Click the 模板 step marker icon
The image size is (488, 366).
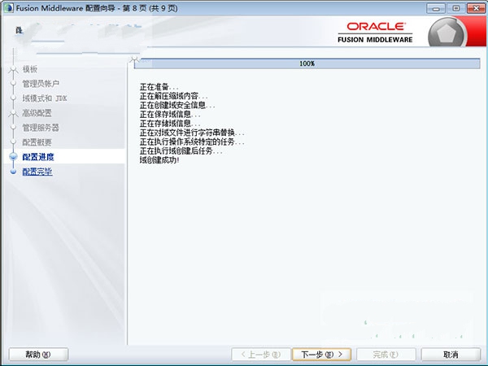point(13,70)
